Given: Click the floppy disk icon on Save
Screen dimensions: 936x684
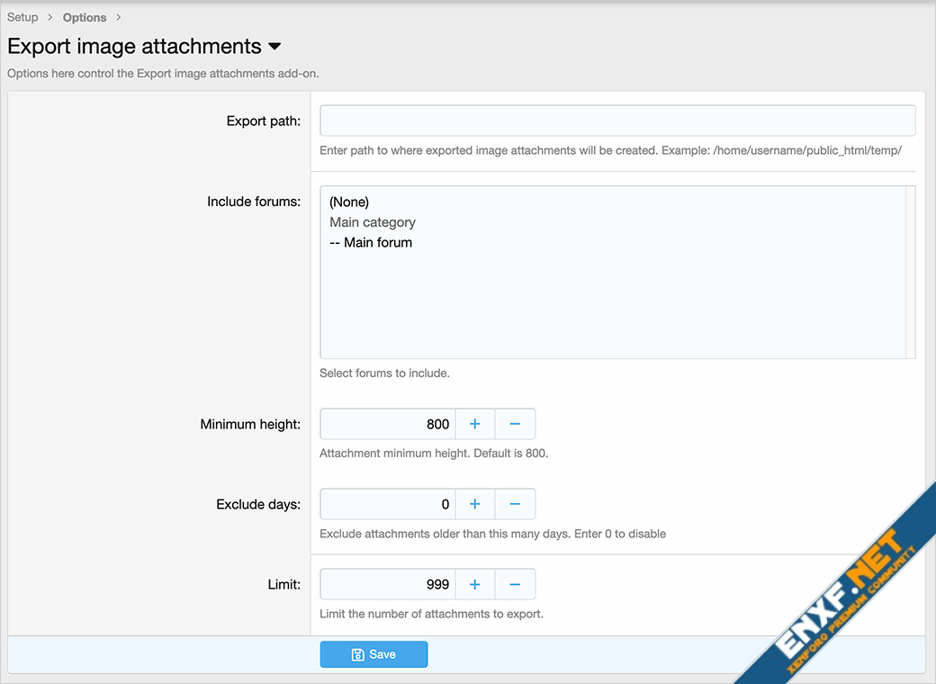Looking at the screenshot, I should click(x=357, y=654).
